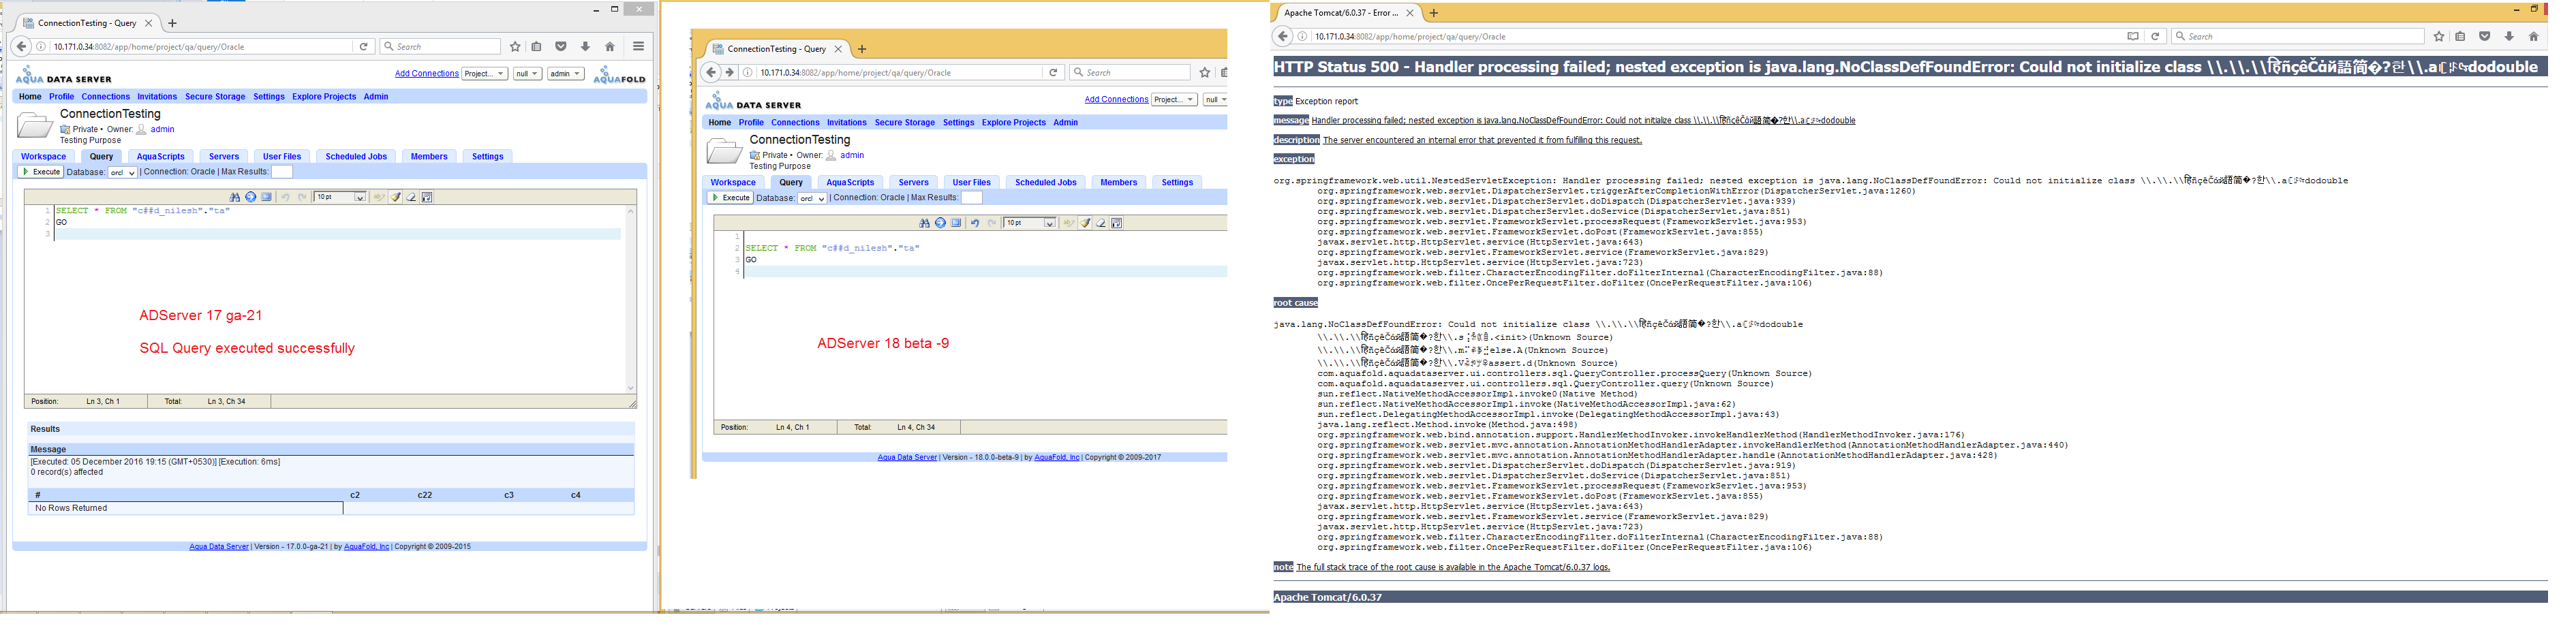Click site info icon in Tomcat error address bar

tap(1303, 36)
